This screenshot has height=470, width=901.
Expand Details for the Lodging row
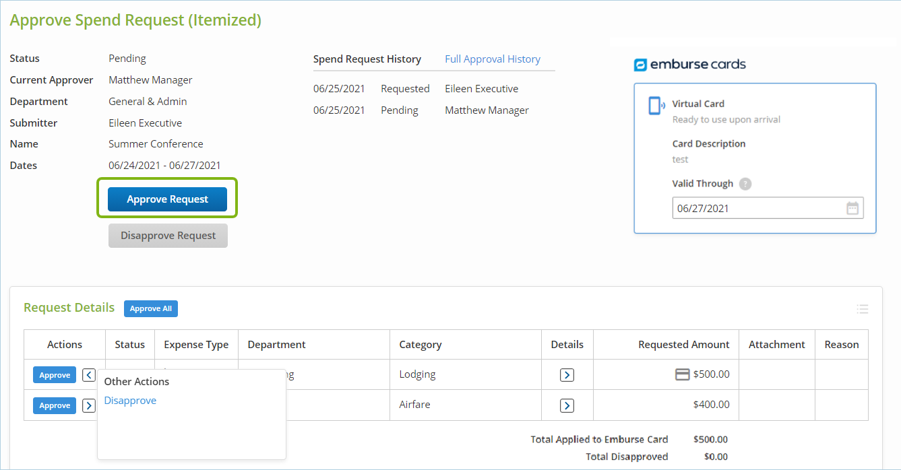coord(567,375)
